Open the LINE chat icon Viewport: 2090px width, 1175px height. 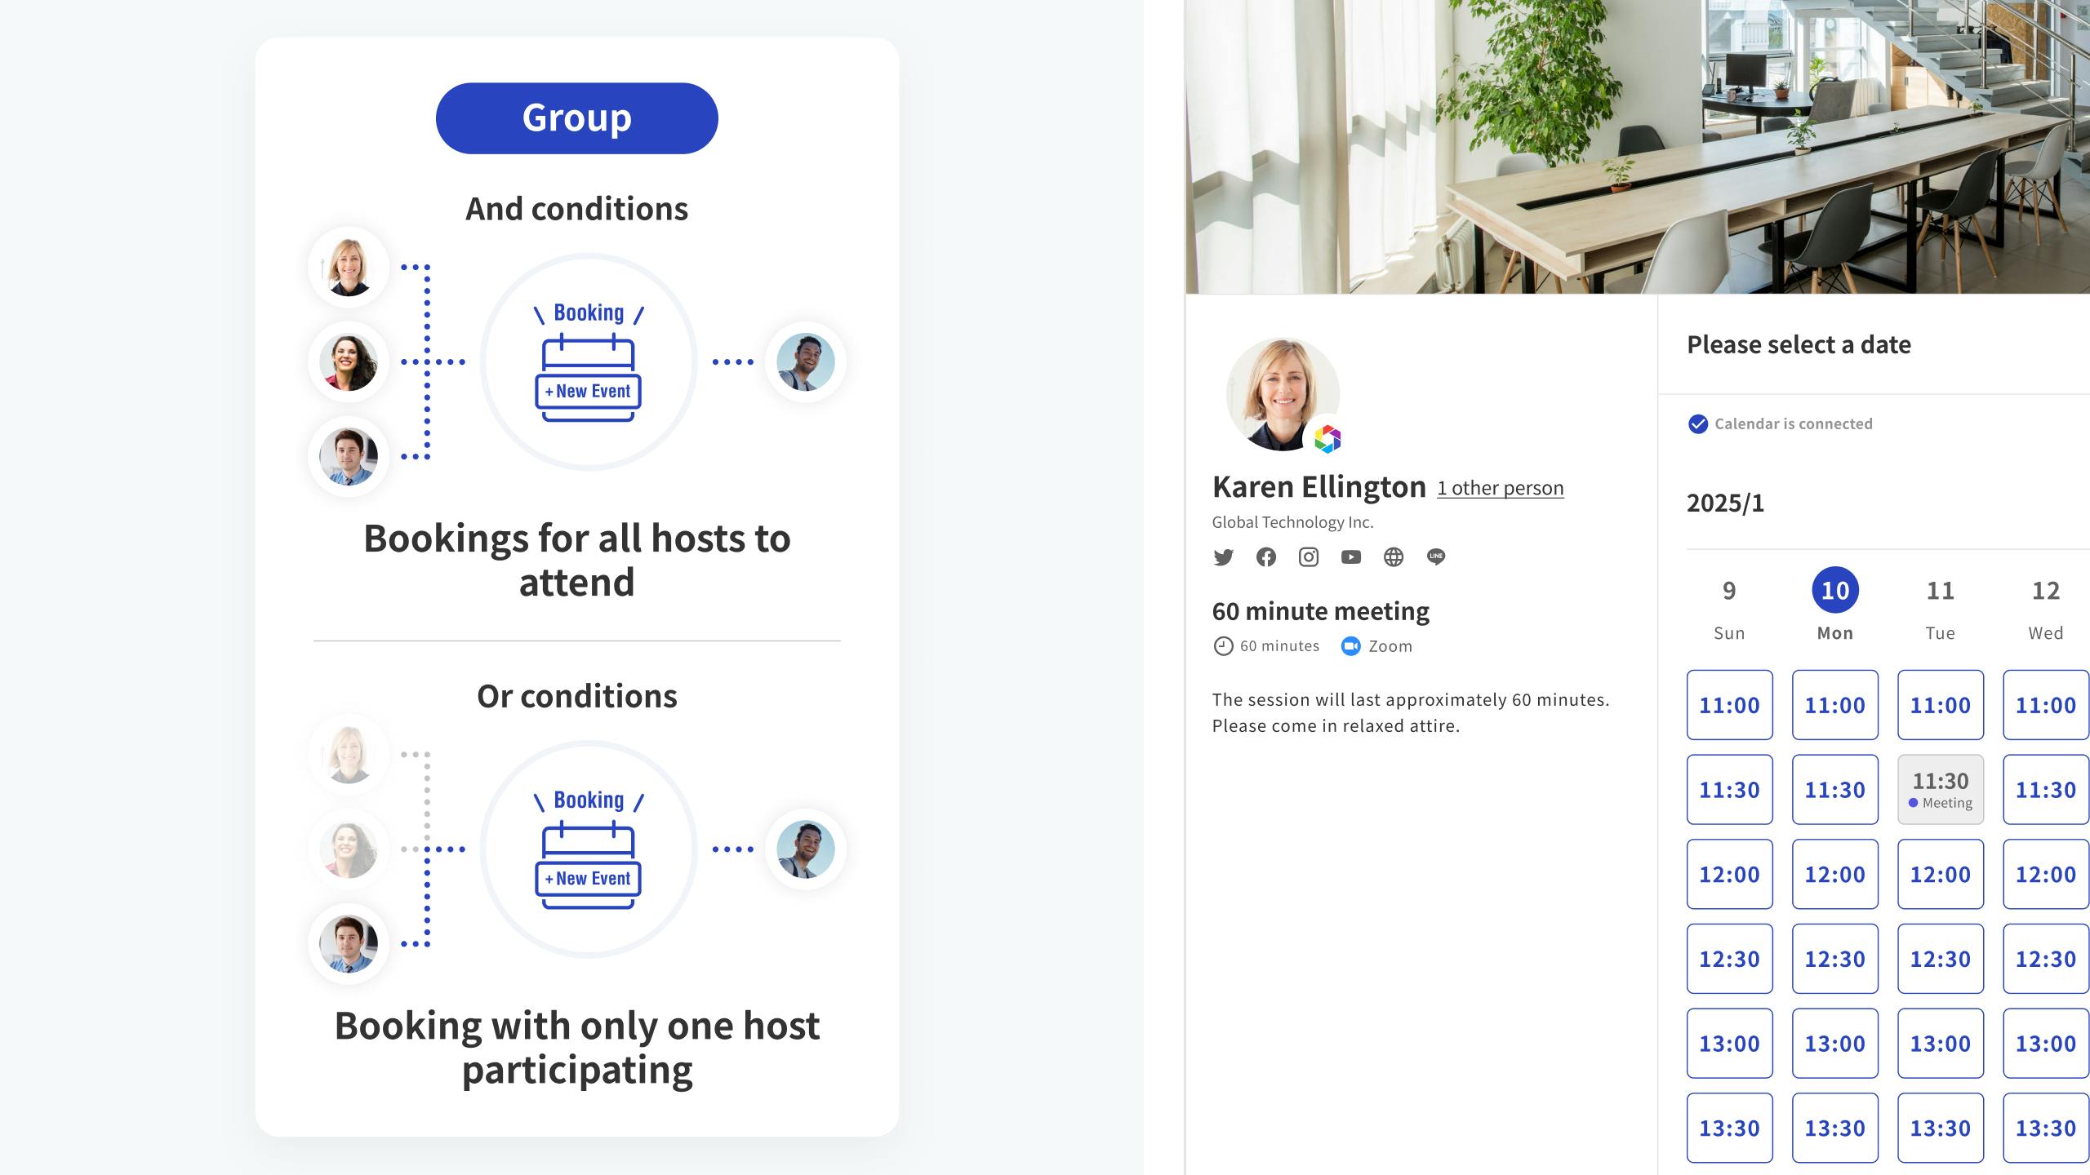tap(1435, 557)
